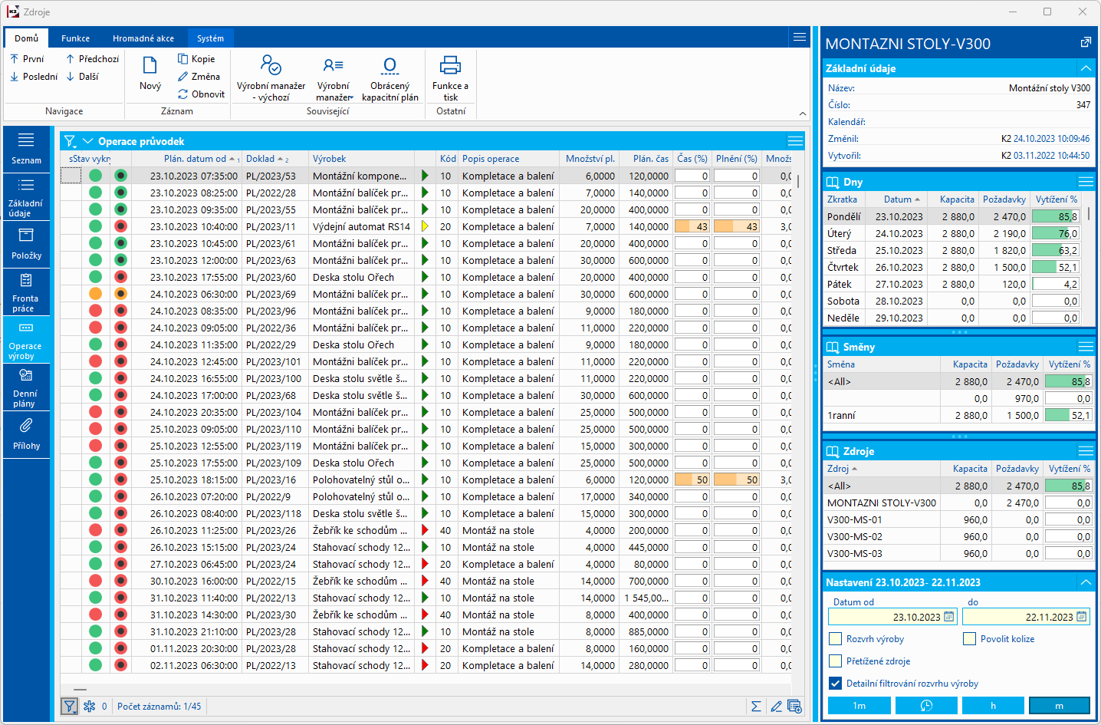Screen dimensions: 1101x725
Task: Switch to the Funkce ribbon tab
Action: [x=75, y=38]
